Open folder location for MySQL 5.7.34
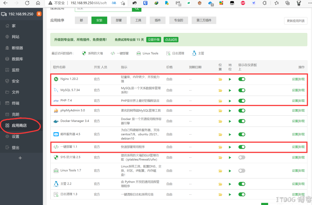 tap(220, 91)
